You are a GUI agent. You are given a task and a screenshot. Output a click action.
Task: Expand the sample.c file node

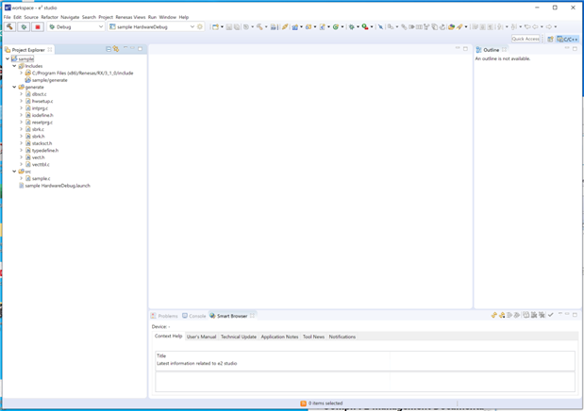pos(22,178)
